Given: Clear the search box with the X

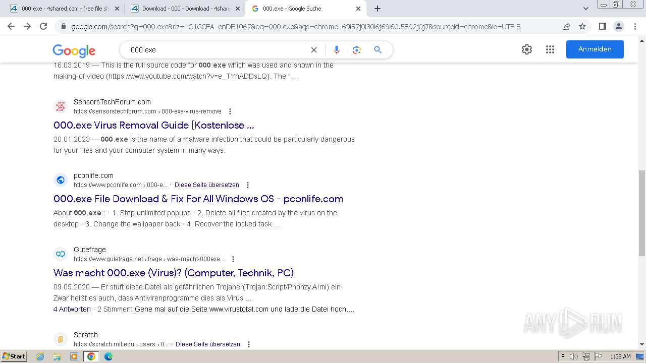Looking at the screenshot, I should pos(314,50).
